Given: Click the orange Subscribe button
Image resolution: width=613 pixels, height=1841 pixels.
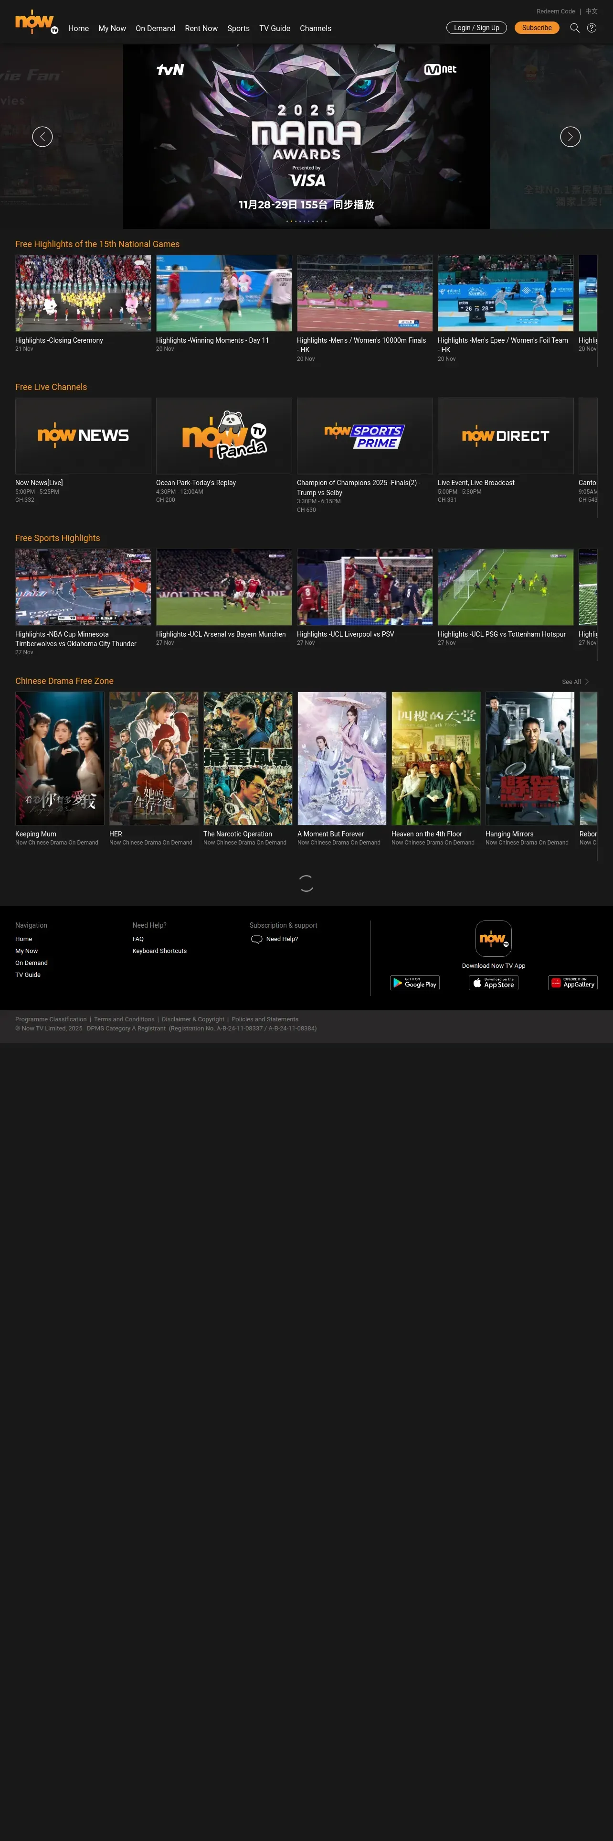Looking at the screenshot, I should (537, 28).
